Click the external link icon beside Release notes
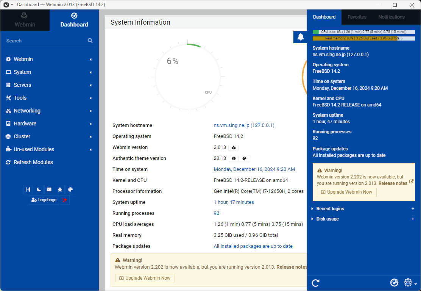 point(411,181)
